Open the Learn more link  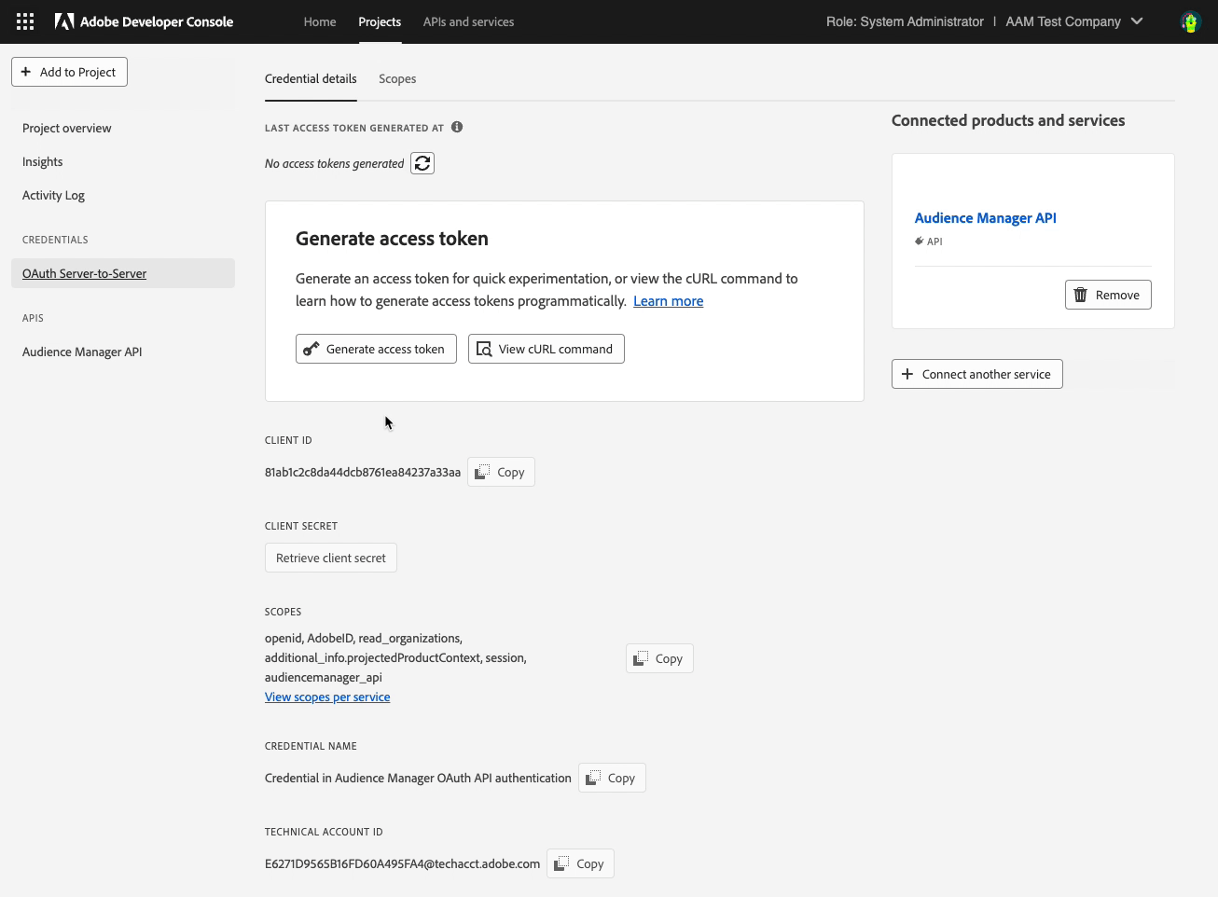click(x=668, y=300)
